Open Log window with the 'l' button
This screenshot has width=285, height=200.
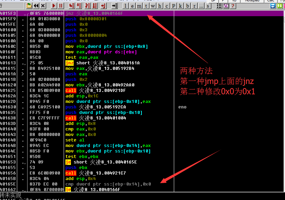(x=125, y=6)
